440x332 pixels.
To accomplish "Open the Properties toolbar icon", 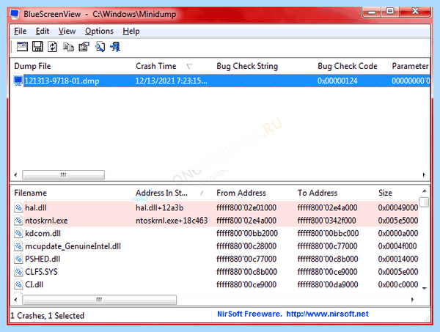I will pyautogui.click(x=84, y=47).
